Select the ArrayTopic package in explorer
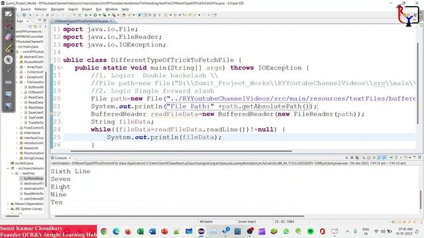424x238 pixels. pos(34,67)
